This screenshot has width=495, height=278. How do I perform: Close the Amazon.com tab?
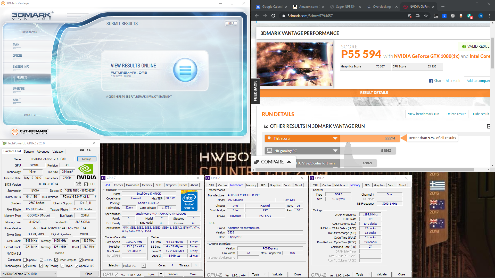pos(323,7)
